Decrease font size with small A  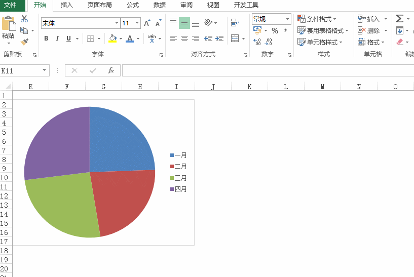point(158,23)
